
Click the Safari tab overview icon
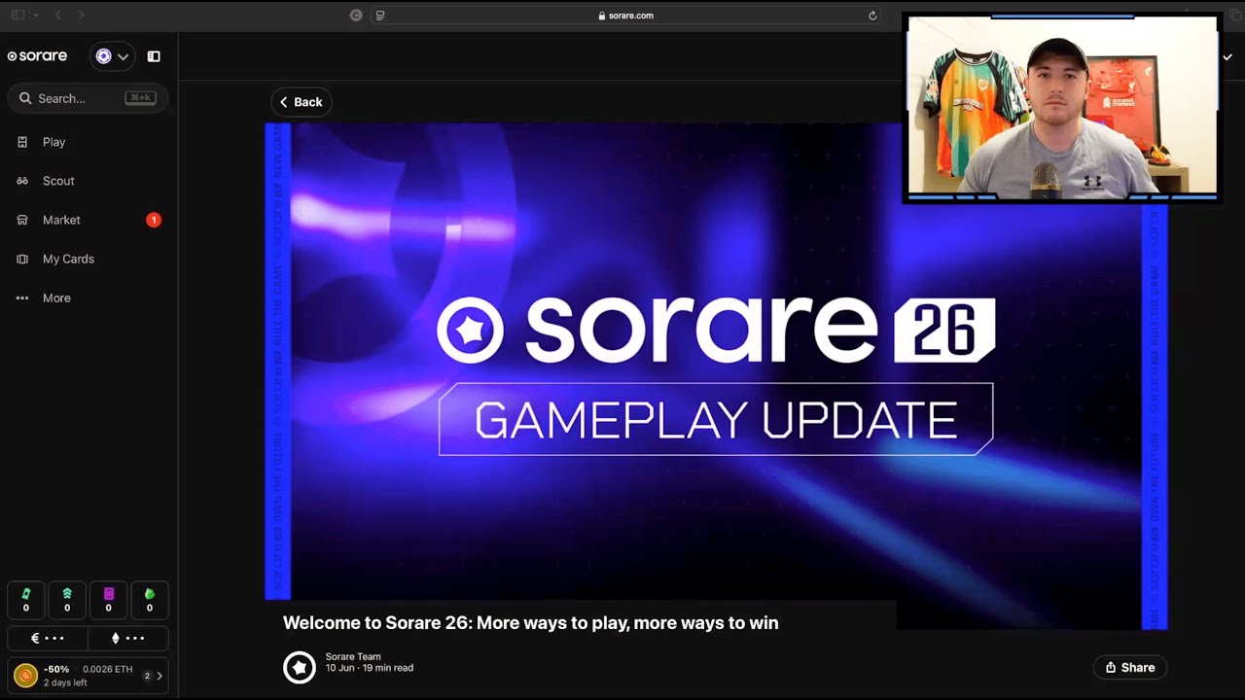coord(1236,15)
